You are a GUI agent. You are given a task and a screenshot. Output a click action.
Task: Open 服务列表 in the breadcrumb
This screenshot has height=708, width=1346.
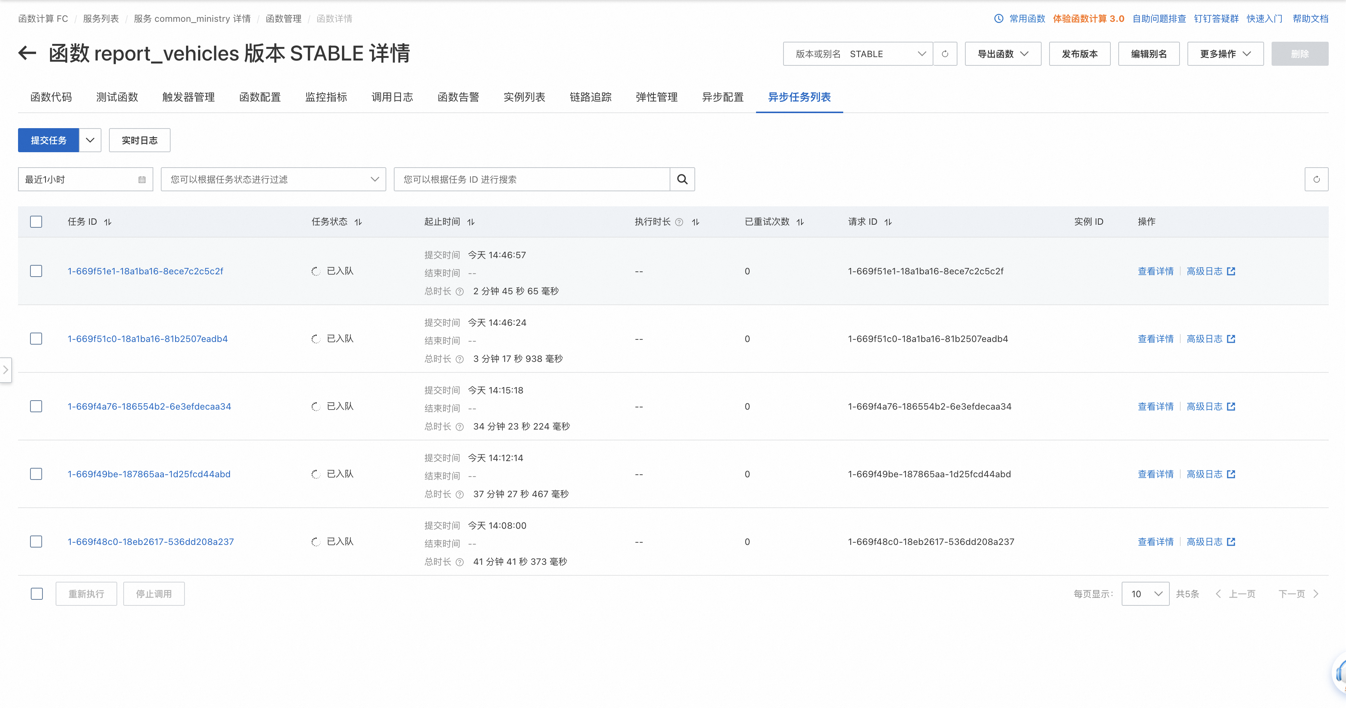(x=101, y=18)
